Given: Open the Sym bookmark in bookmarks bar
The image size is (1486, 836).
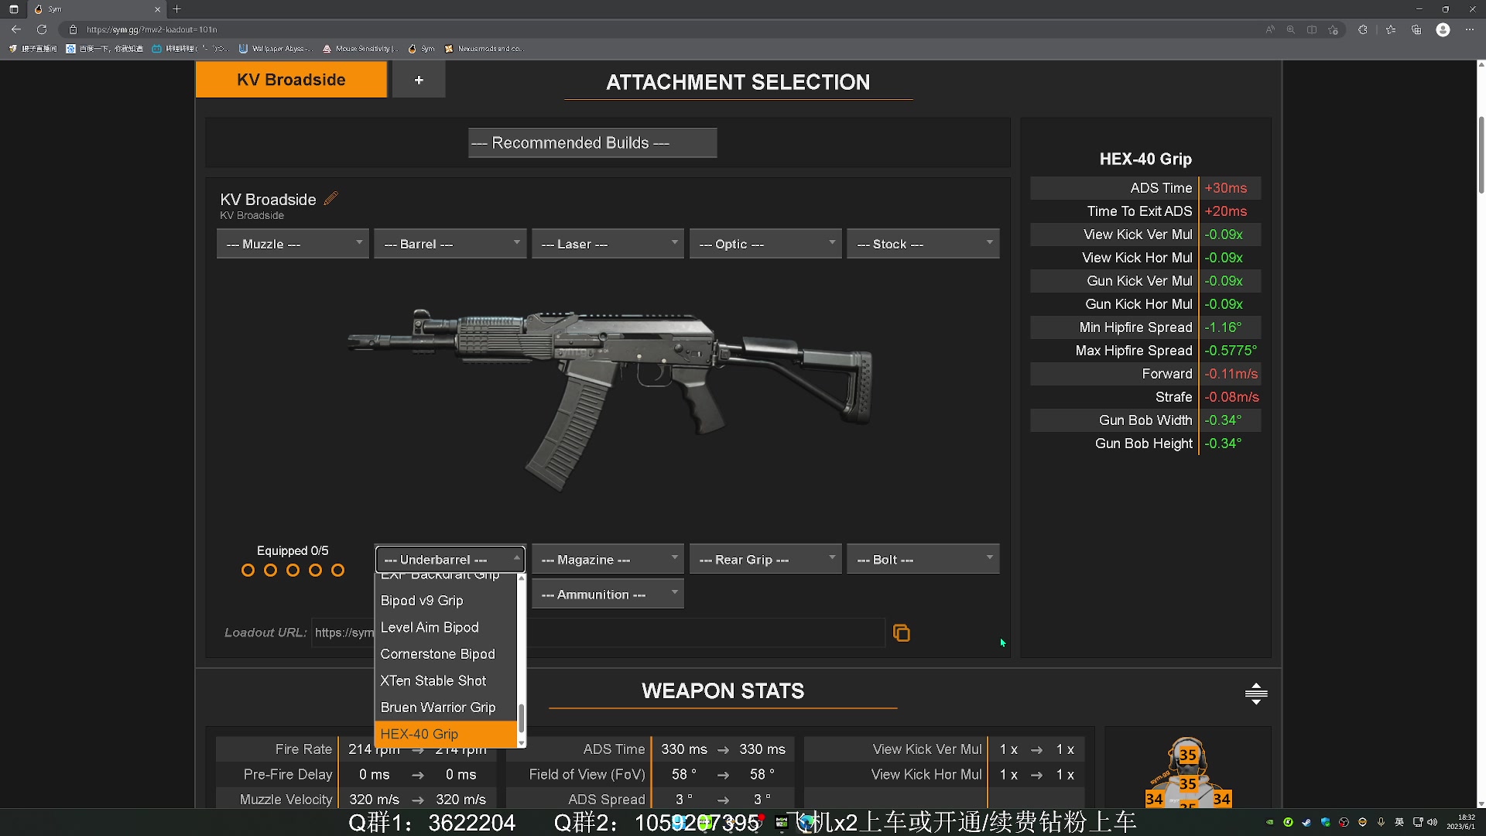Looking at the screenshot, I should pos(422,49).
